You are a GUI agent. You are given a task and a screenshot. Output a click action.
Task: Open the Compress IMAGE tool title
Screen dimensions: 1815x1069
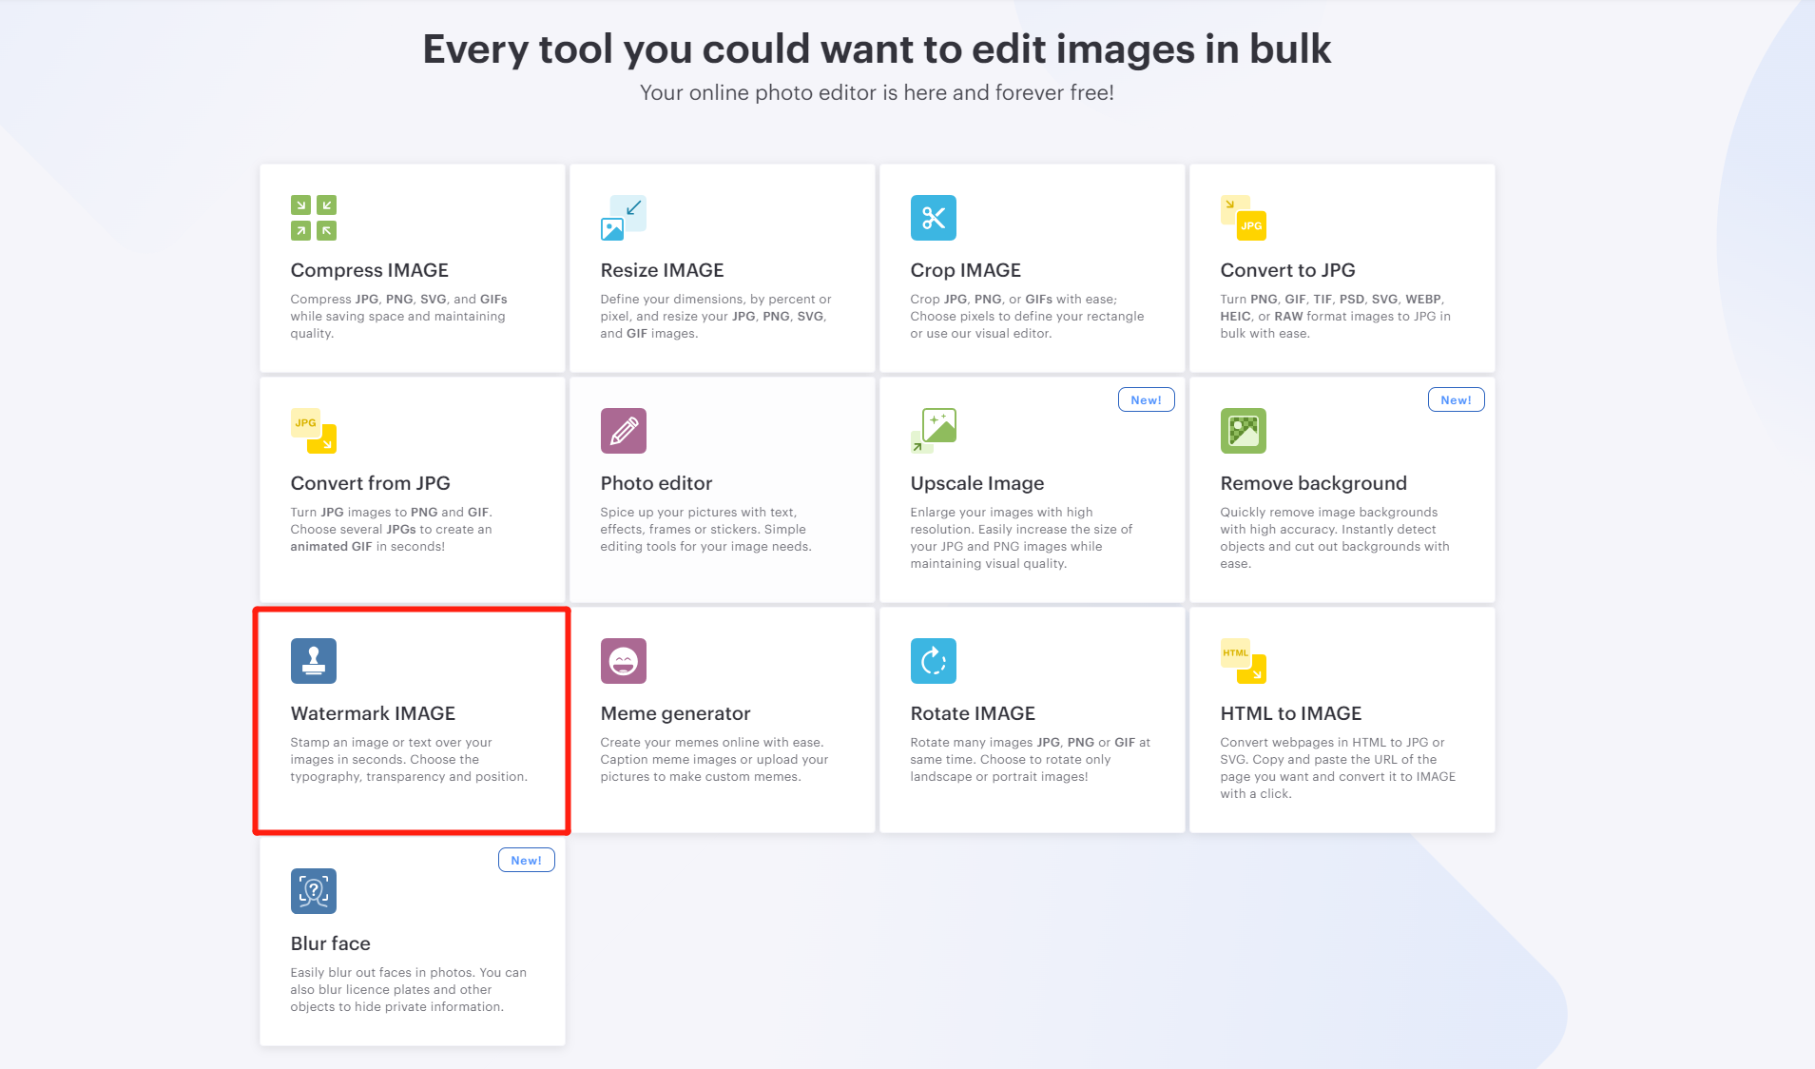click(370, 270)
